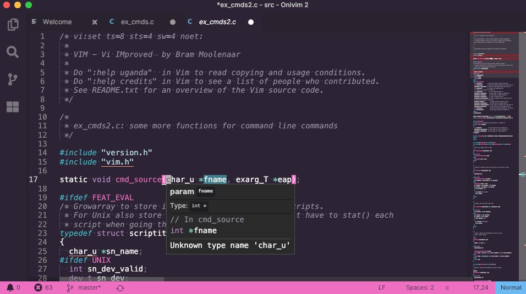Click the git branch icon beside master*

69,287
